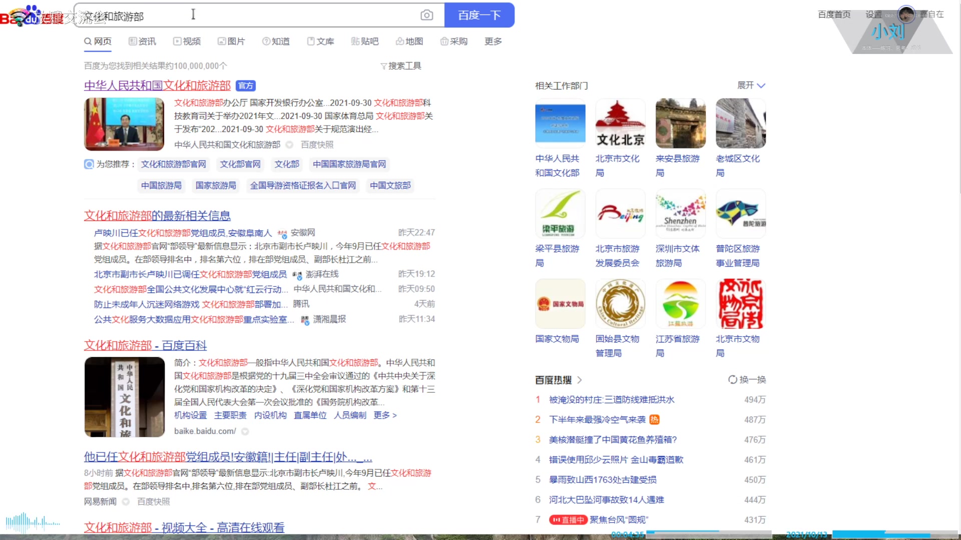This screenshot has width=961, height=540.
Task: Open the 文化和旅游部 - 百度百科 result
Action: 145,345
